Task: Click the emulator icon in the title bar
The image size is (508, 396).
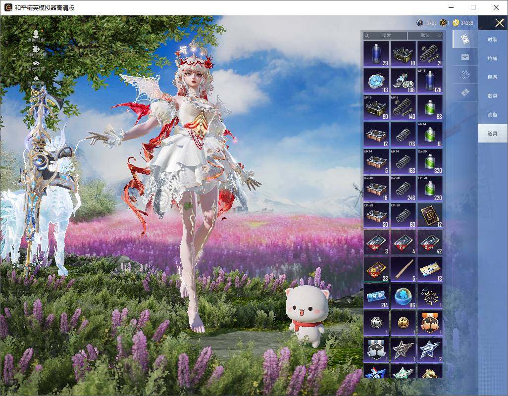Action: click(x=8, y=7)
